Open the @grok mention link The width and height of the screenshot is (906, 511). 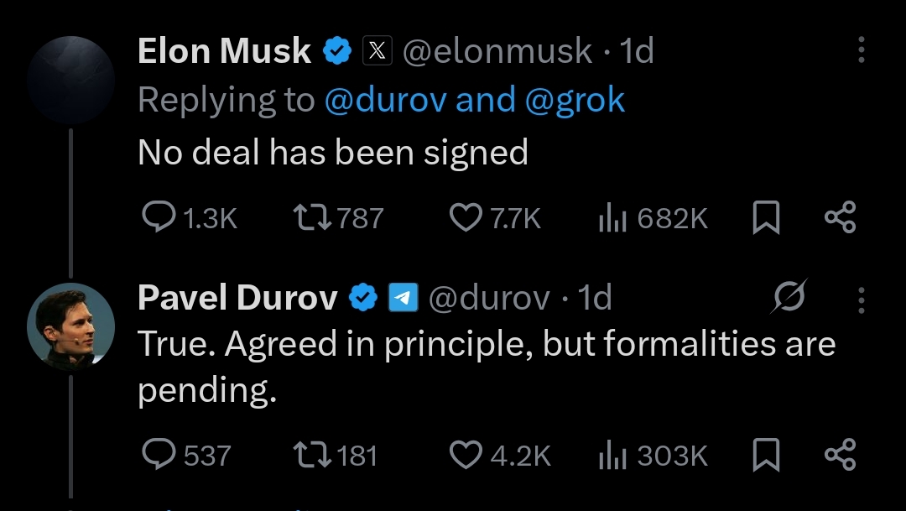575,101
